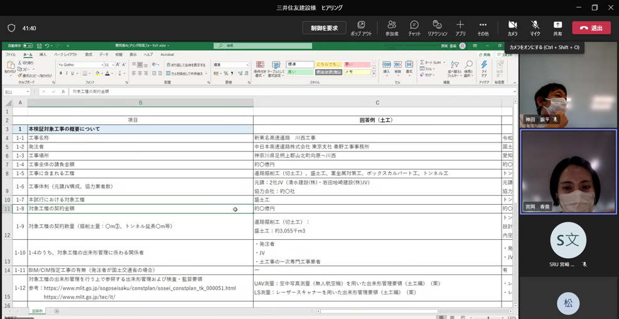Toggle underline formatting U

[72, 73]
